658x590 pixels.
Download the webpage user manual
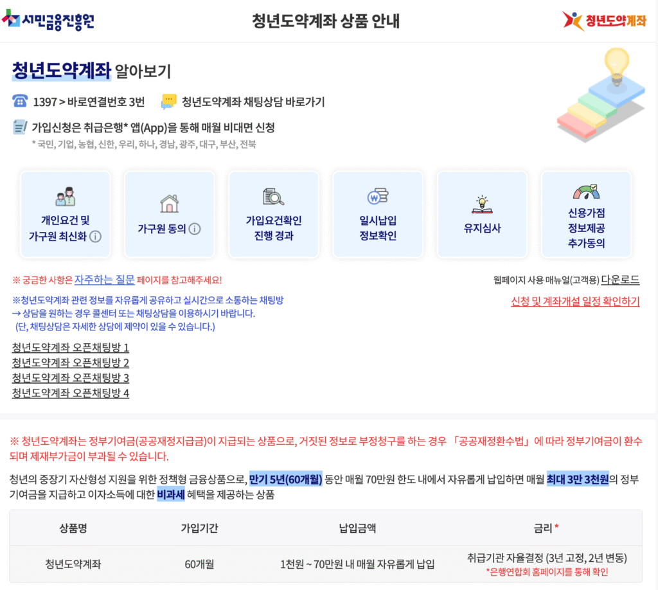click(x=620, y=280)
